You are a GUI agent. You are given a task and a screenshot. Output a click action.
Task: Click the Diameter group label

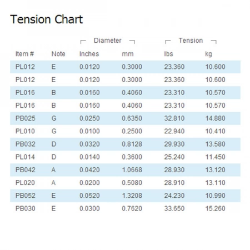coord(108,41)
